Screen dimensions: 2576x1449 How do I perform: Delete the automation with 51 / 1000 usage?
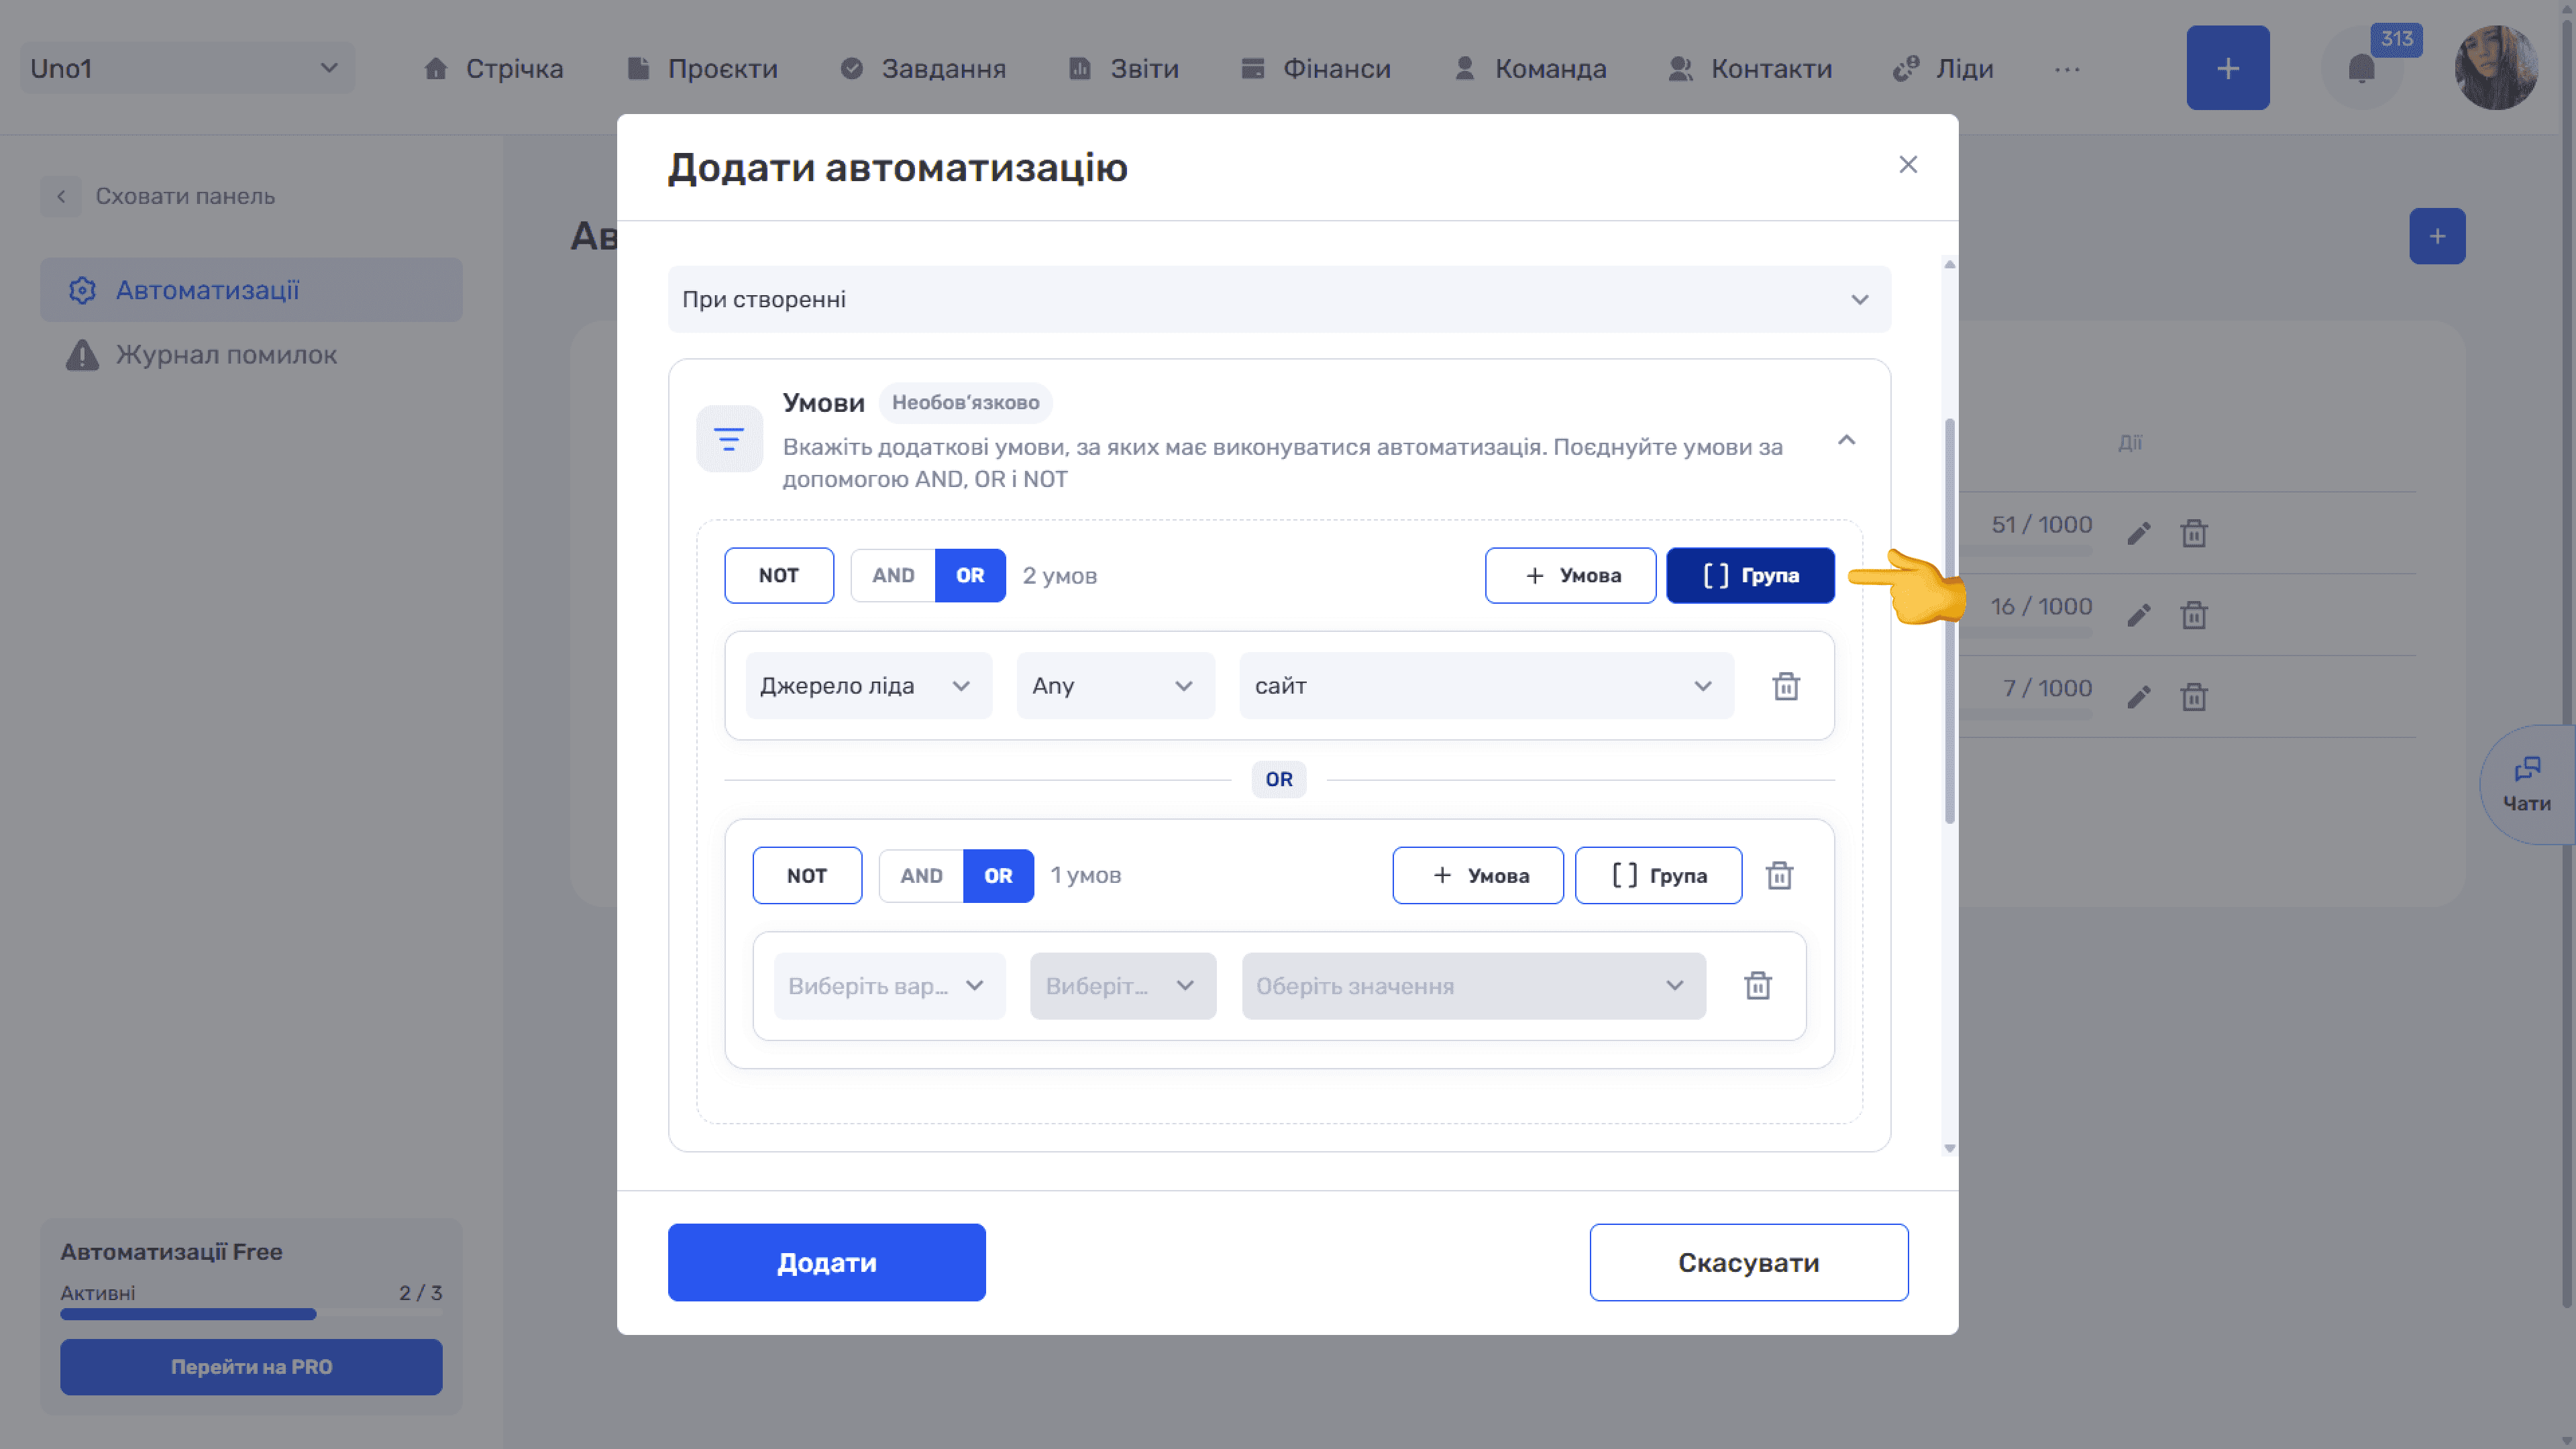tap(2193, 533)
